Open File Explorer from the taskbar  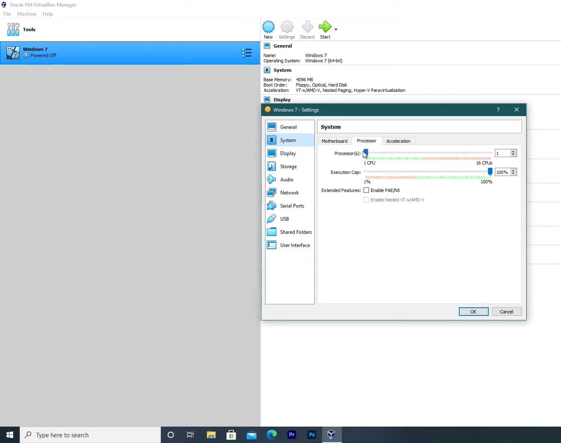click(x=211, y=435)
